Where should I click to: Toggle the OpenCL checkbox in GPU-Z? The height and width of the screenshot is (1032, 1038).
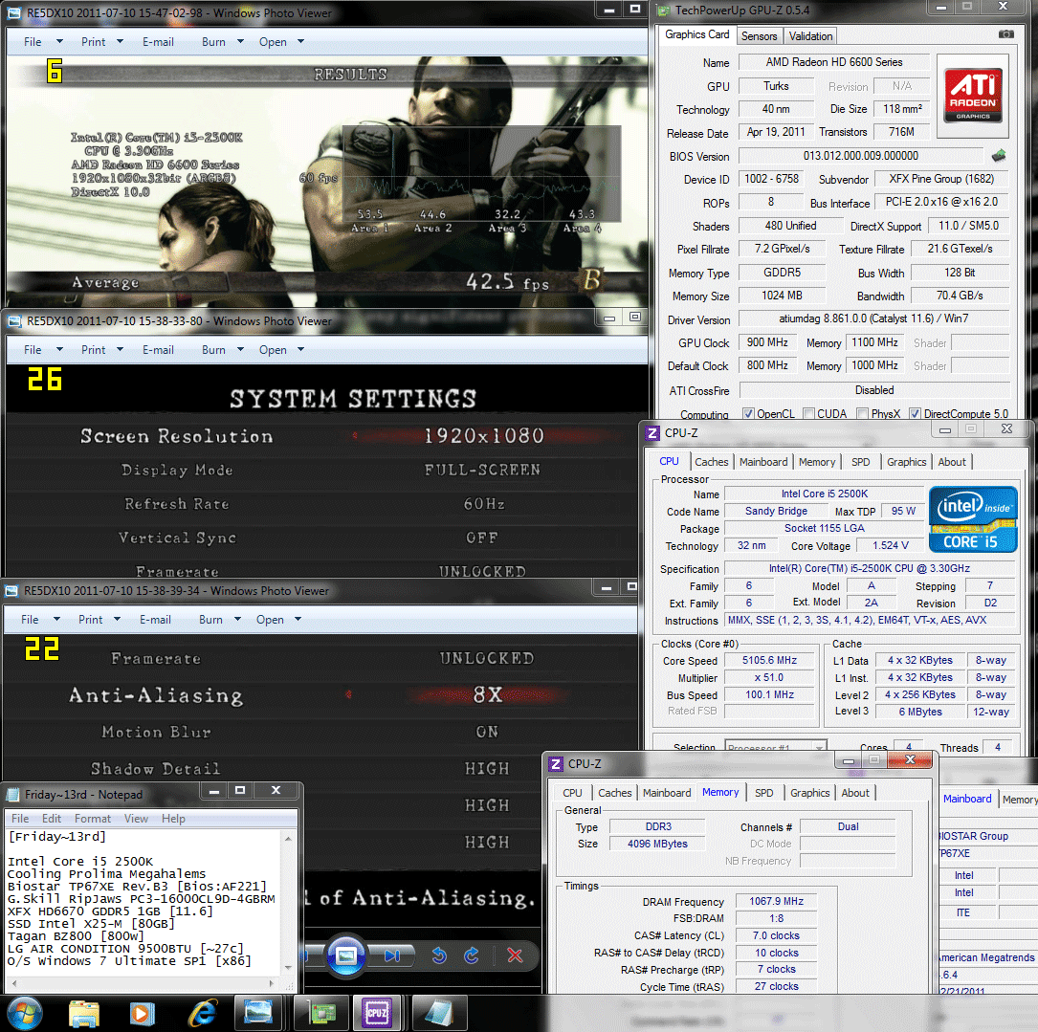(748, 414)
